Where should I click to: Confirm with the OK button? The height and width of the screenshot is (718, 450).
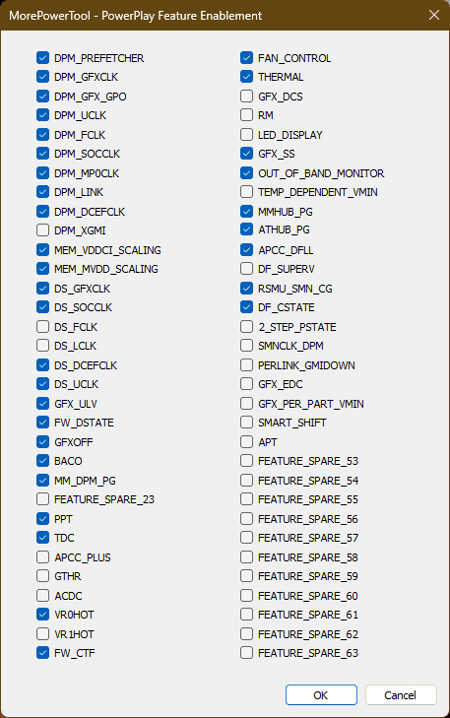pos(321,695)
